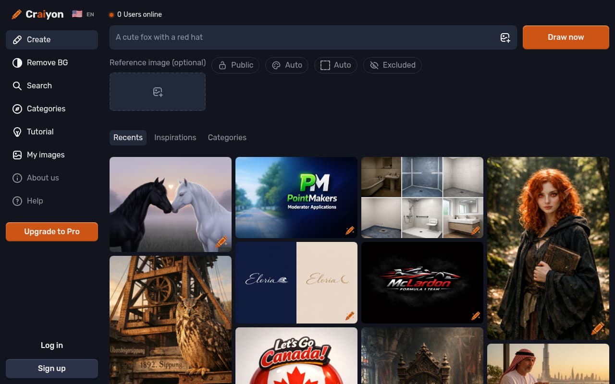Click the prompt text input field
Image resolution: width=615 pixels, height=384 pixels.
point(303,37)
